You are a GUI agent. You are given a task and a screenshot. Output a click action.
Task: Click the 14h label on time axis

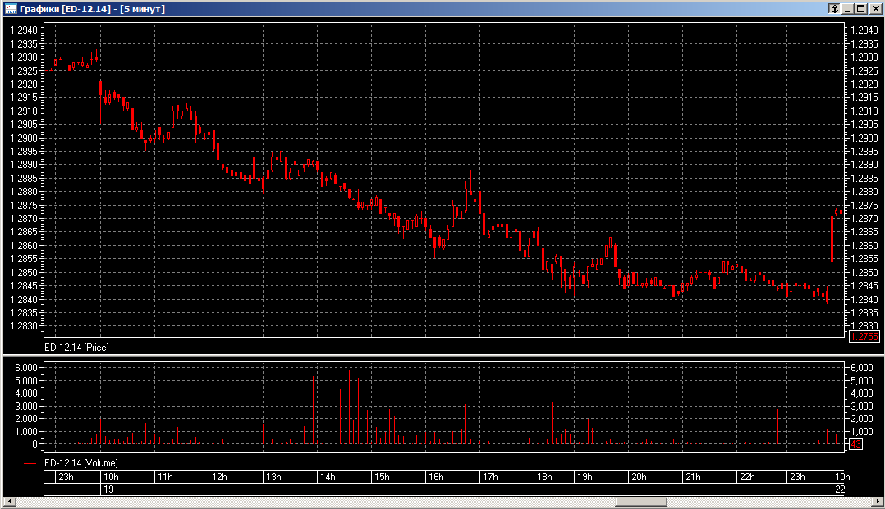(x=327, y=477)
